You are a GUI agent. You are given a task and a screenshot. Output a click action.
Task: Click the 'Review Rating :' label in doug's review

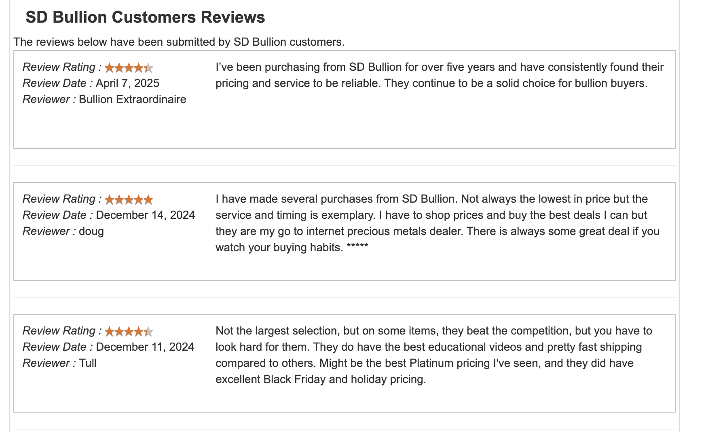62,199
